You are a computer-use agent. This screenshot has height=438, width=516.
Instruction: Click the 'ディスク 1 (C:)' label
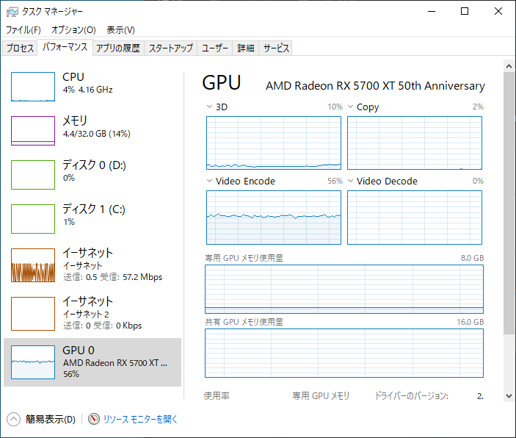(x=94, y=209)
